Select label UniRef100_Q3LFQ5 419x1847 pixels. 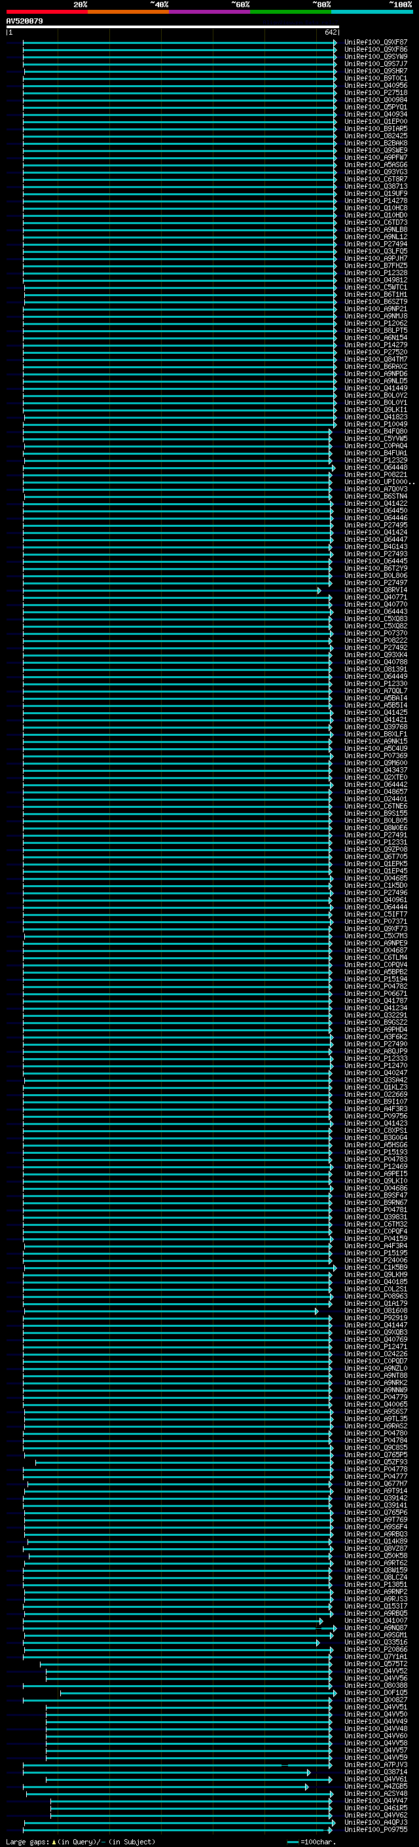(376, 251)
